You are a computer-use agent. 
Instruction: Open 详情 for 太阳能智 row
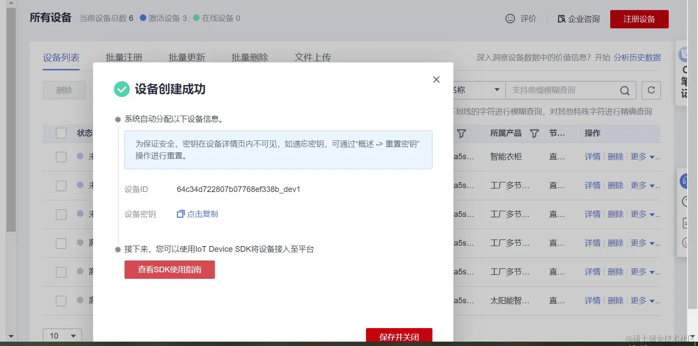click(593, 301)
